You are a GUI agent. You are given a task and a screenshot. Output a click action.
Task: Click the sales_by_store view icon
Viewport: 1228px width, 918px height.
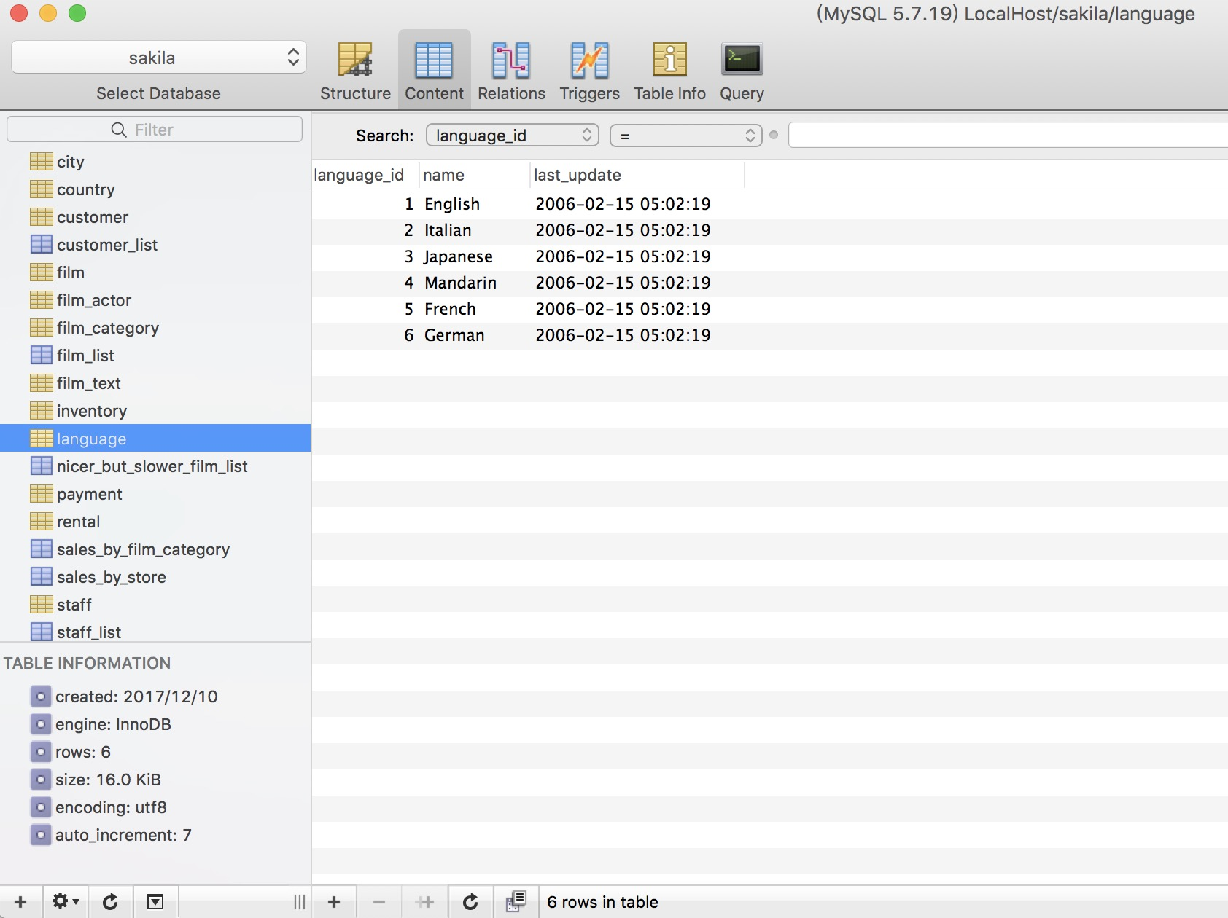41,576
